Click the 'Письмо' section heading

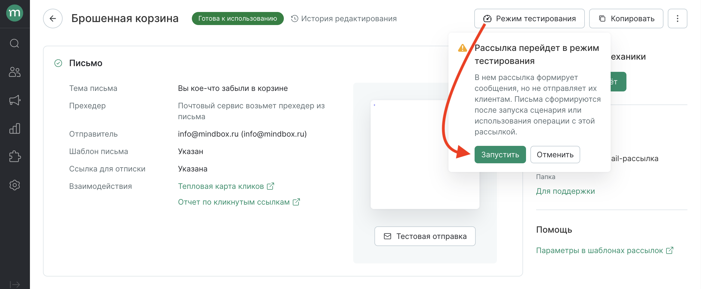tap(86, 63)
